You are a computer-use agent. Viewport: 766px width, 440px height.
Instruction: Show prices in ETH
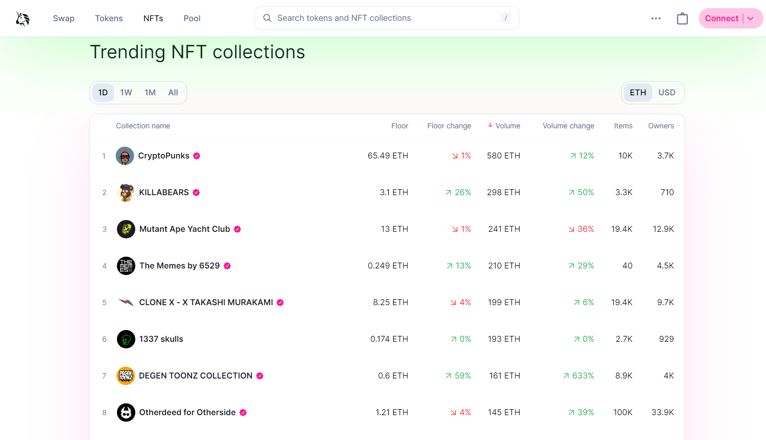pos(638,92)
